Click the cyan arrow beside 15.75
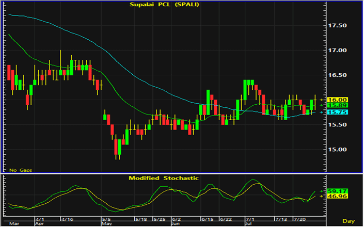Viewport: 364px width, 227px height. 321,112
